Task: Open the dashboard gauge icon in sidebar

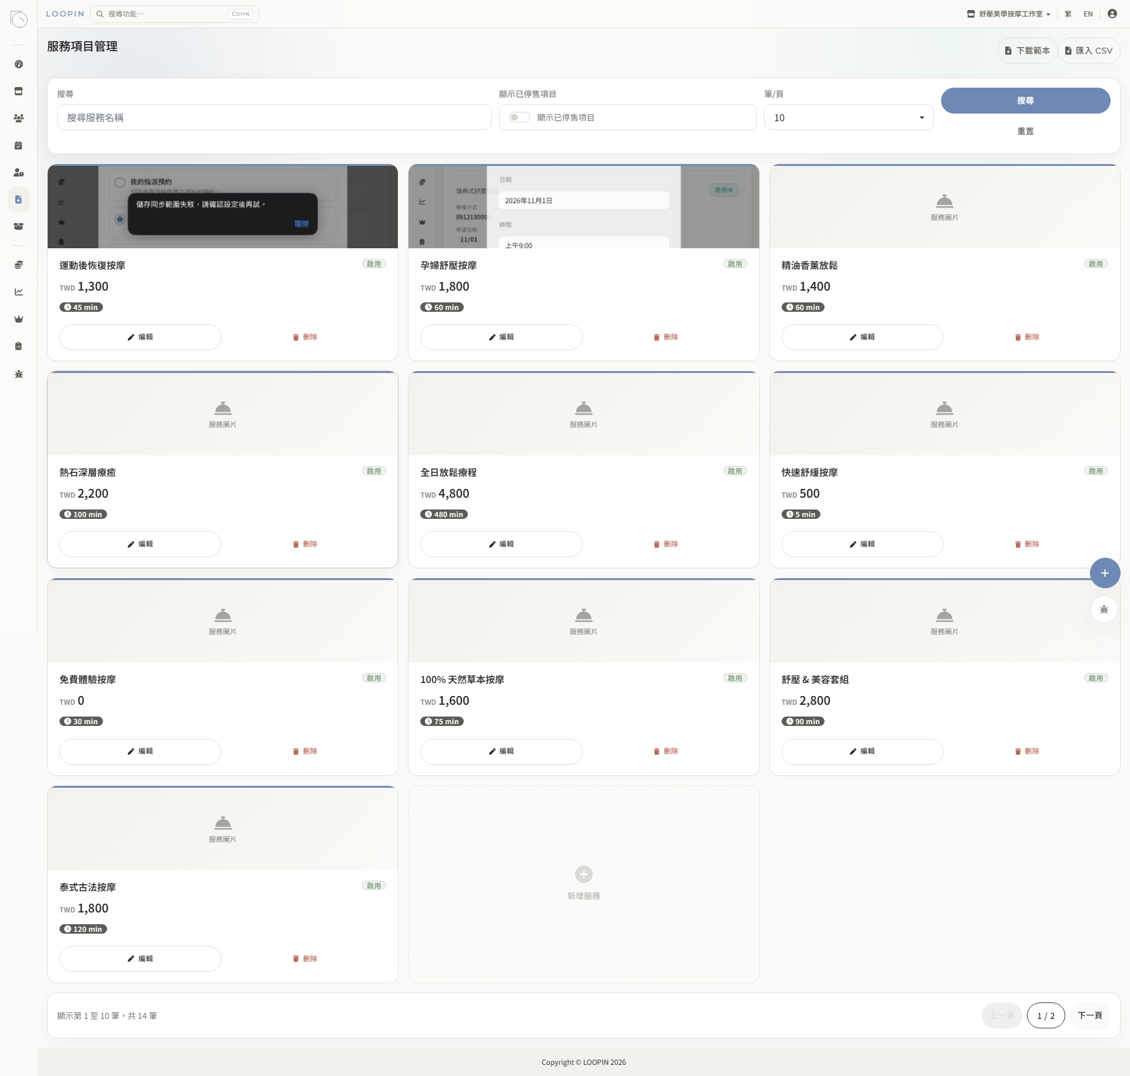Action: 19,64
